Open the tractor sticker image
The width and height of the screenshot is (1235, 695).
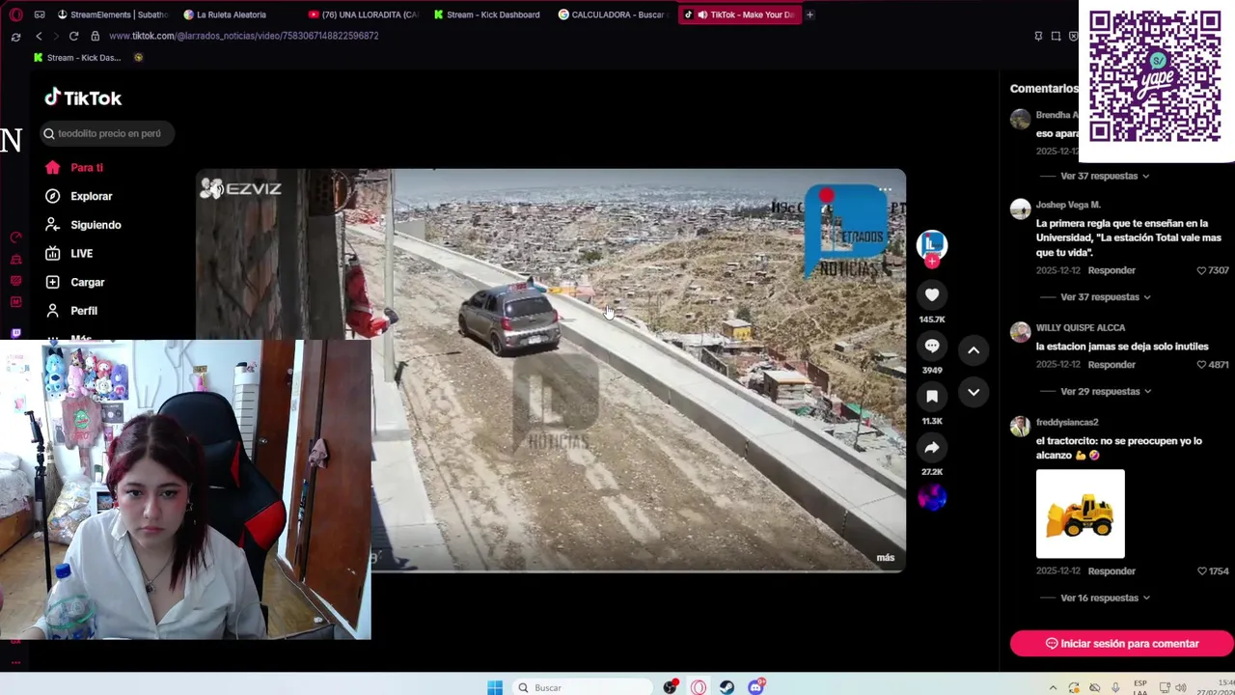click(1080, 514)
